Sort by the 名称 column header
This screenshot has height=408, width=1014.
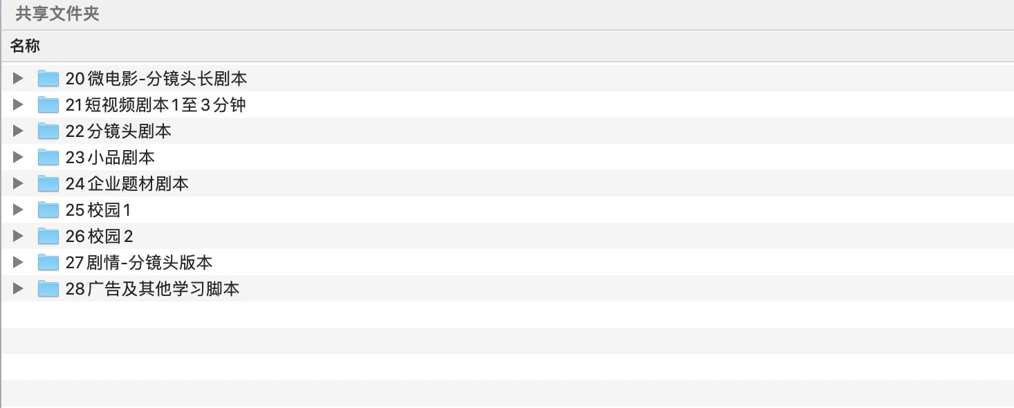click(507, 46)
